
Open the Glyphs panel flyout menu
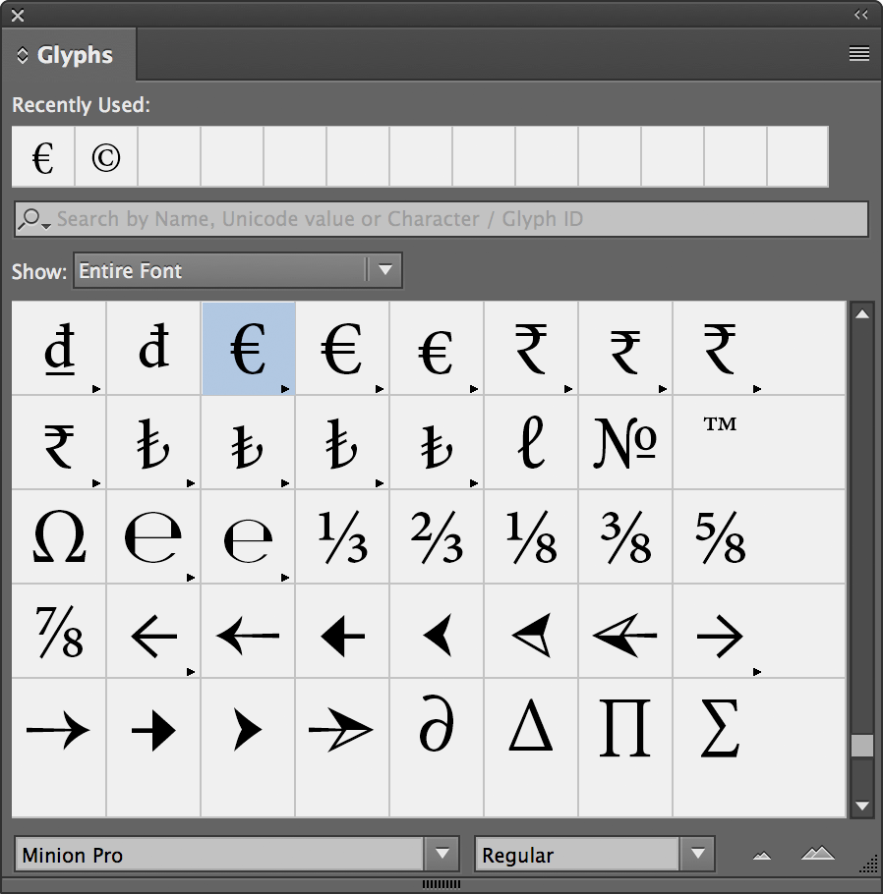[858, 54]
